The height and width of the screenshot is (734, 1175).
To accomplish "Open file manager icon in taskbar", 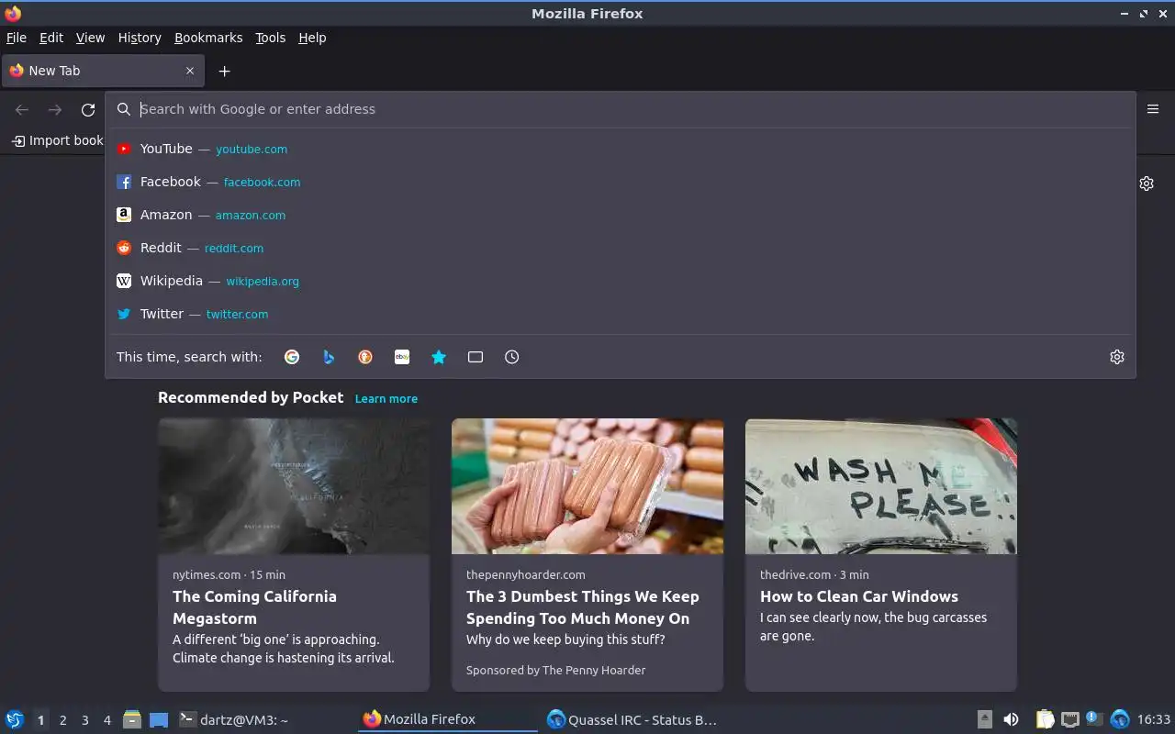I will (132, 720).
